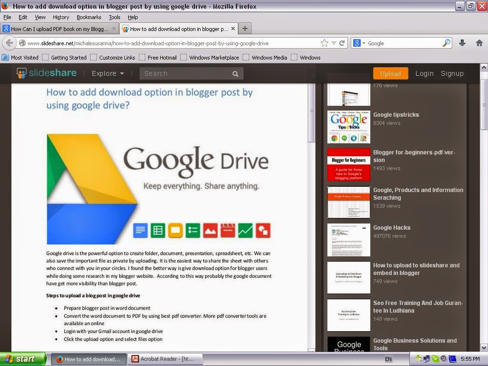Close the 'How Can I upload PDF book' tab

point(114,29)
